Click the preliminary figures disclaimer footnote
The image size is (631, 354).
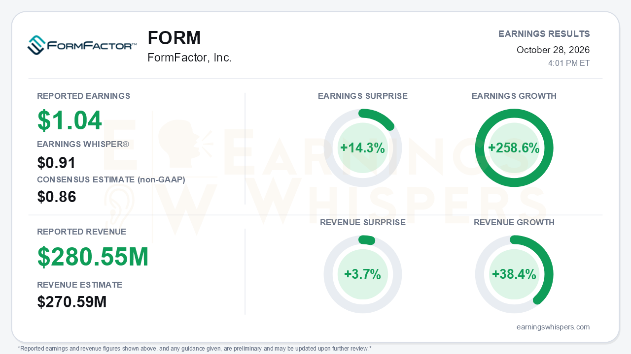195,349
